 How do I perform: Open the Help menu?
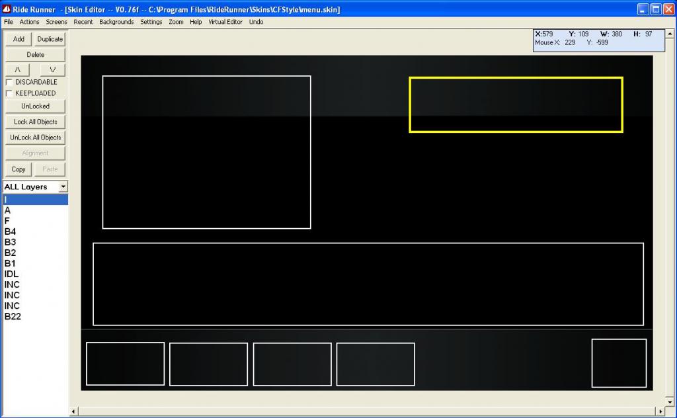click(196, 22)
